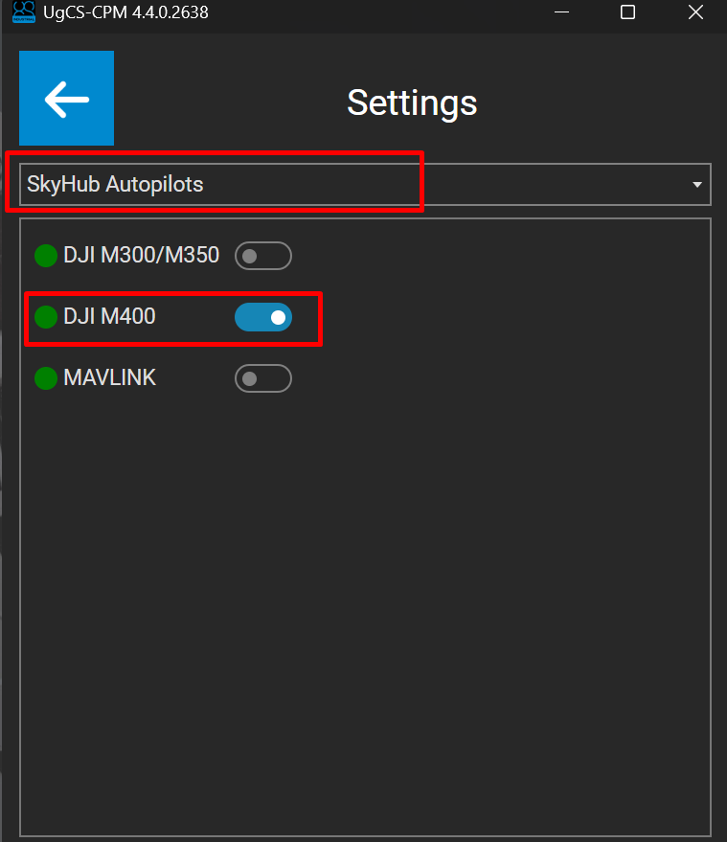Viewport: 727px width, 842px height.
Task: Click the back arrow button
Action: [x=66, y=99]
